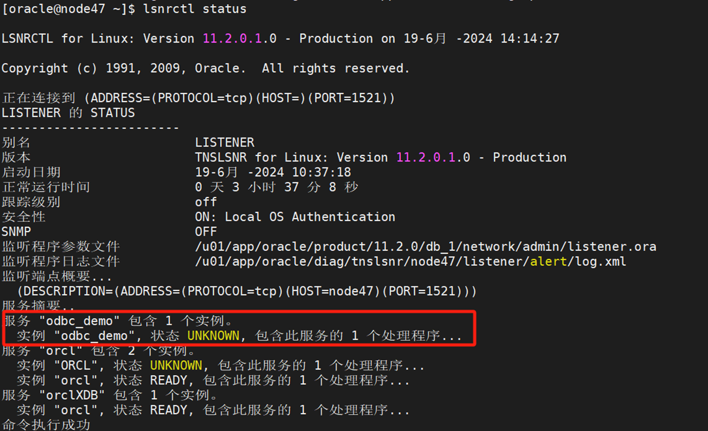Click the listener.ora parameter file path
Screen dimensions: 708x431
point(425,247)
